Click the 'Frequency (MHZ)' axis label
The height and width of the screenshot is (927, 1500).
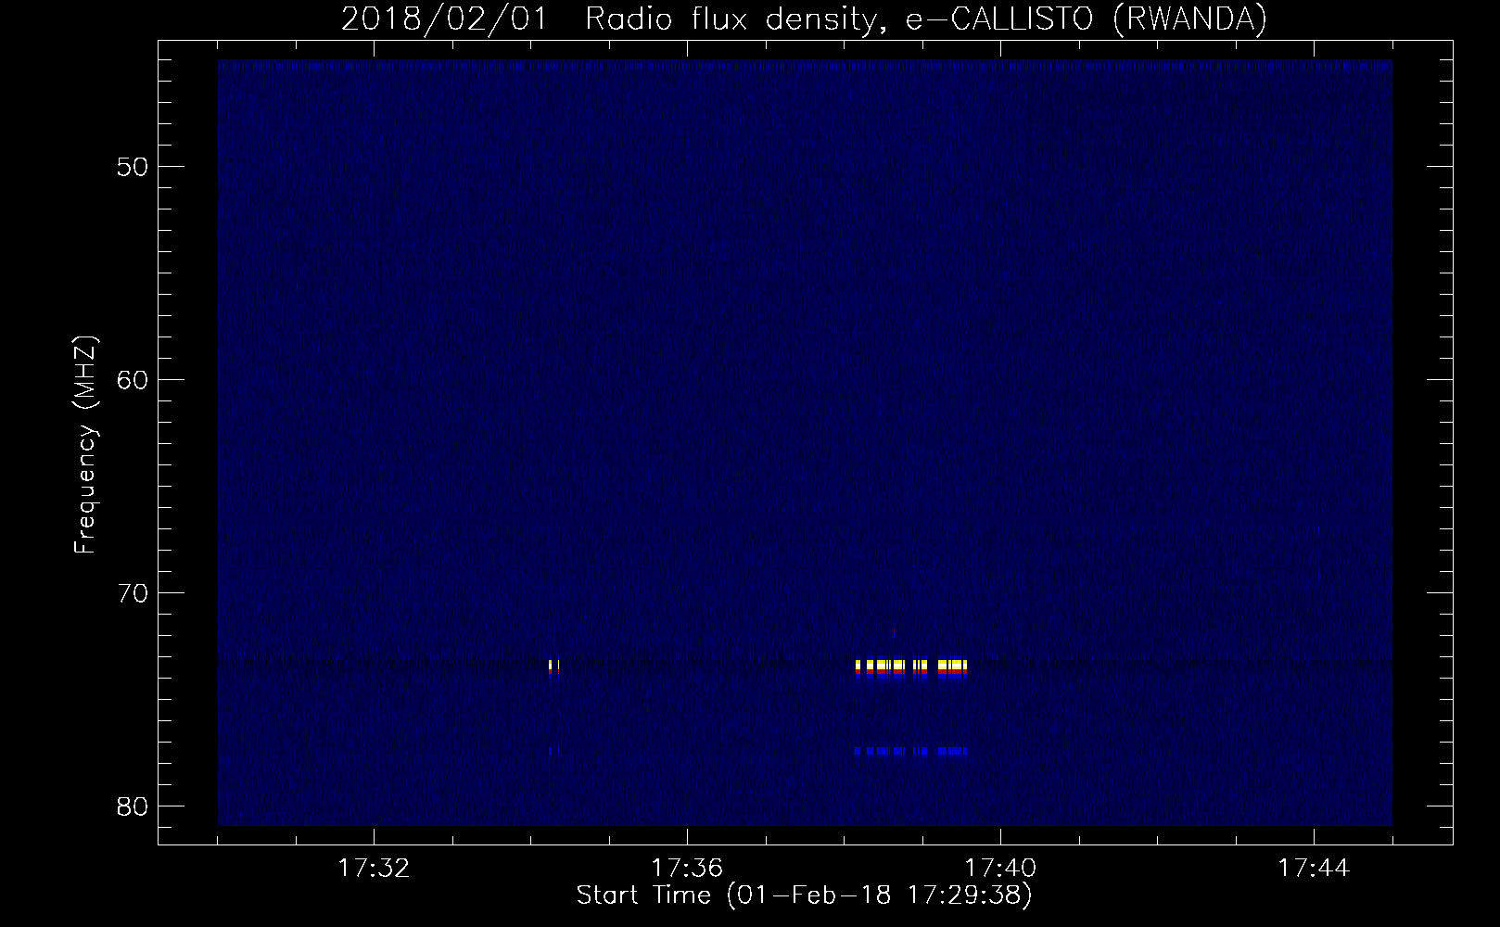pyautogui.click(x=85, y=445)
